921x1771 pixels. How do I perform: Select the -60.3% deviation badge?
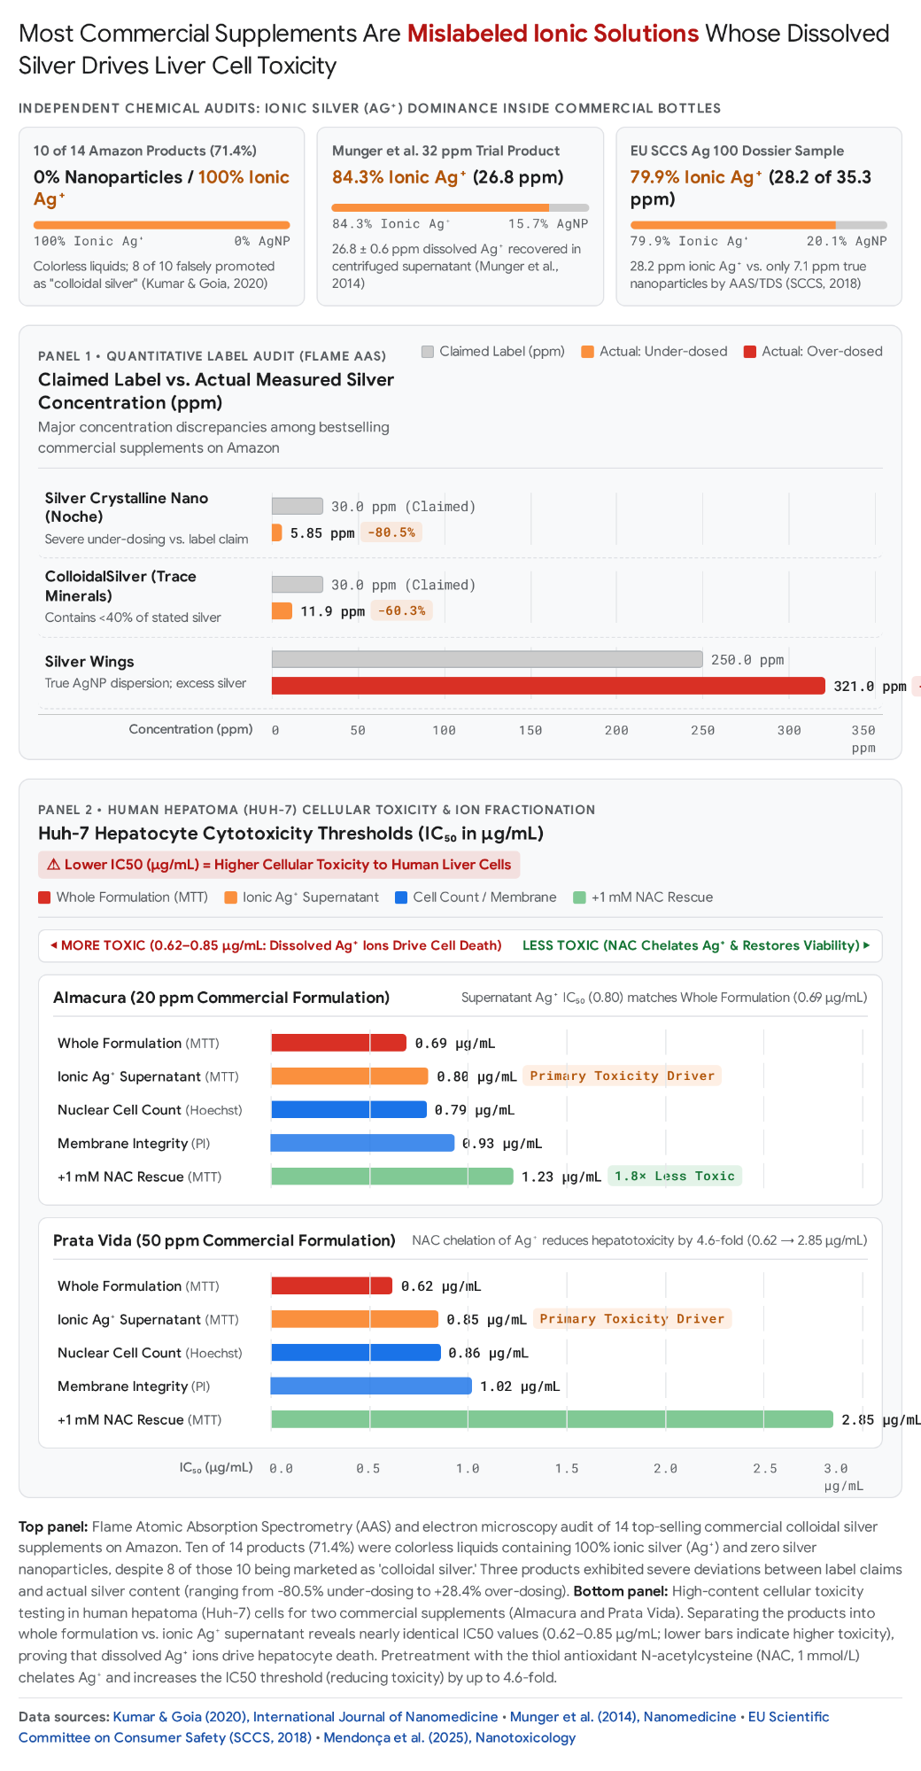tap(401, 610)
